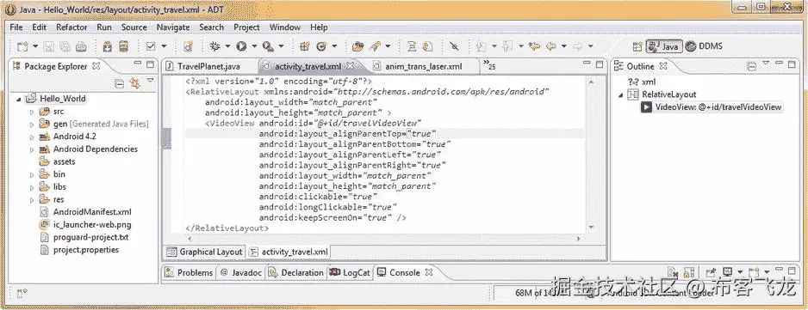Click the Run play icon
Viewport: 808px width, 310px height.
(241, 46)
